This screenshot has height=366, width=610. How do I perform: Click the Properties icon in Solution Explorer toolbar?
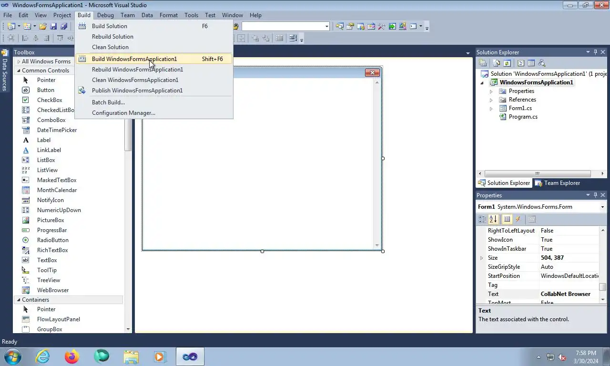click(x=483, y=63)
